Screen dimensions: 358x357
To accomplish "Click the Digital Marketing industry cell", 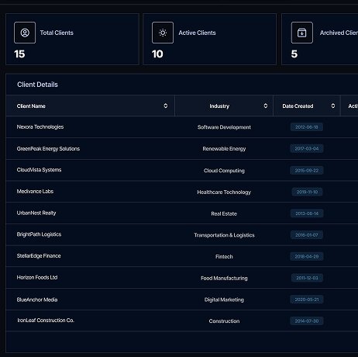I will click(x=224, y=300).
